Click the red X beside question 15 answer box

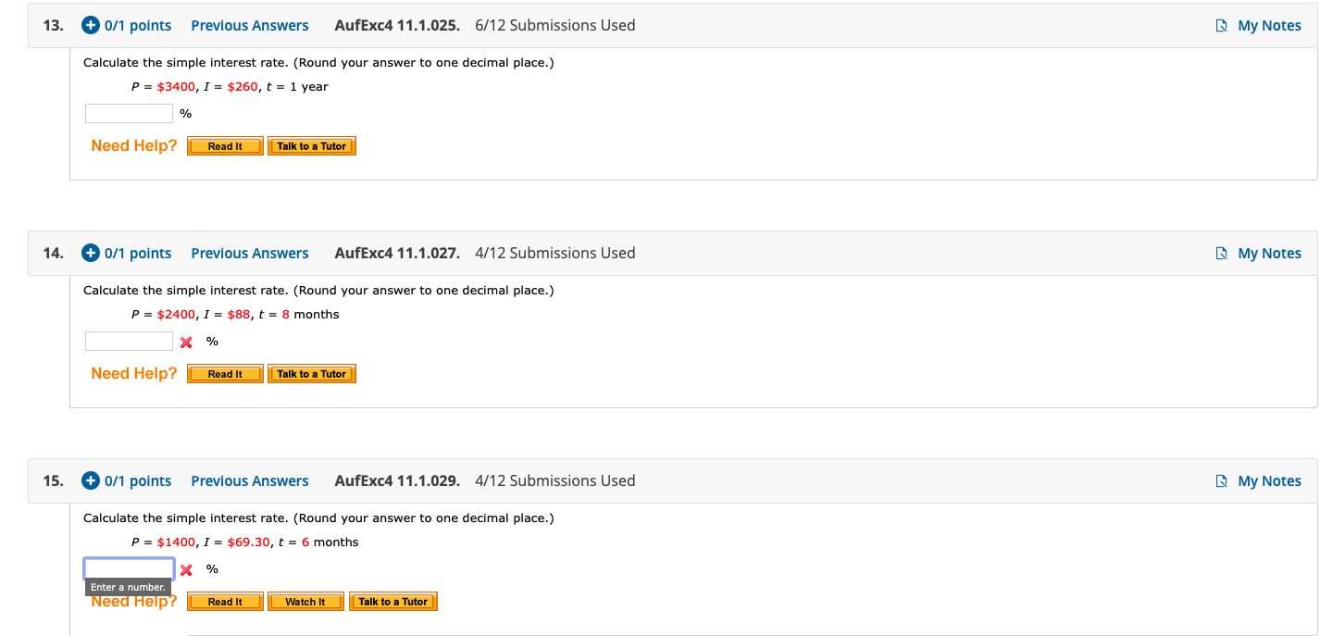[x=186, y=569]
